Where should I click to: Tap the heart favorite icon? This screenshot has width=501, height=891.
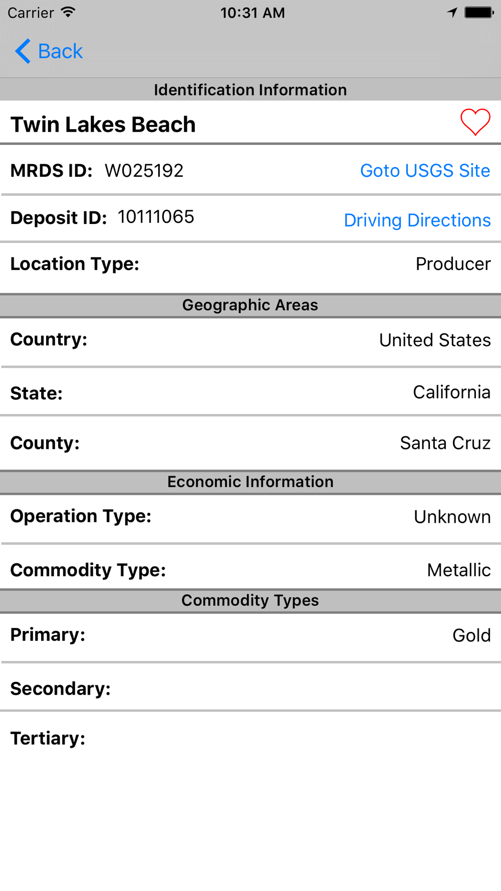click(475, 122)
